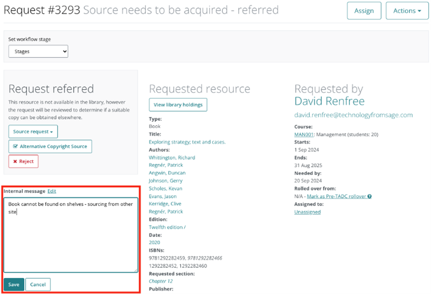Save the internal message

[14, 284]
